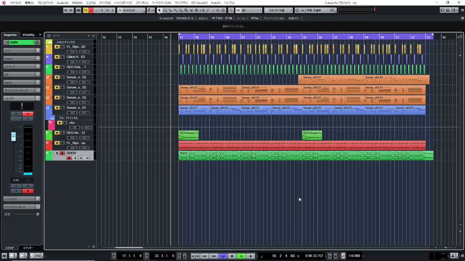The height and width of the screenshot is (261, 465).
Task: Solo the Glitch H...03 track
Action: 62,57
